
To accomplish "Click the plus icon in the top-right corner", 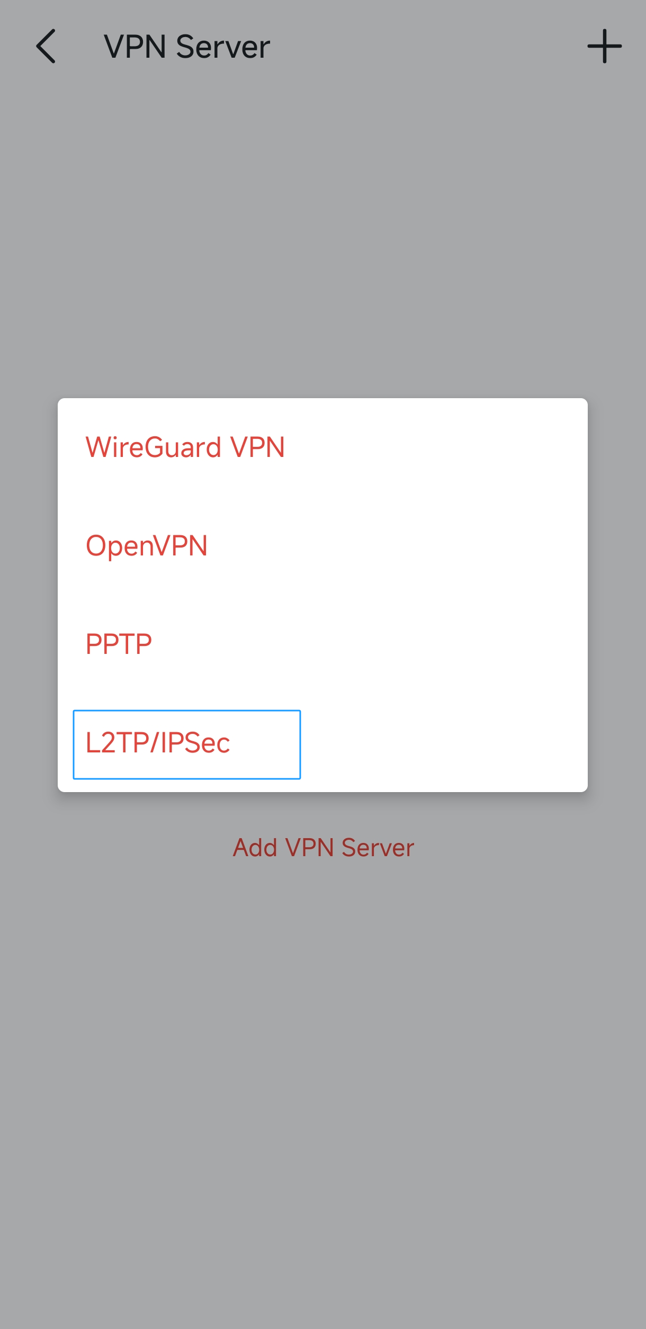I will (x=604, y=47).
